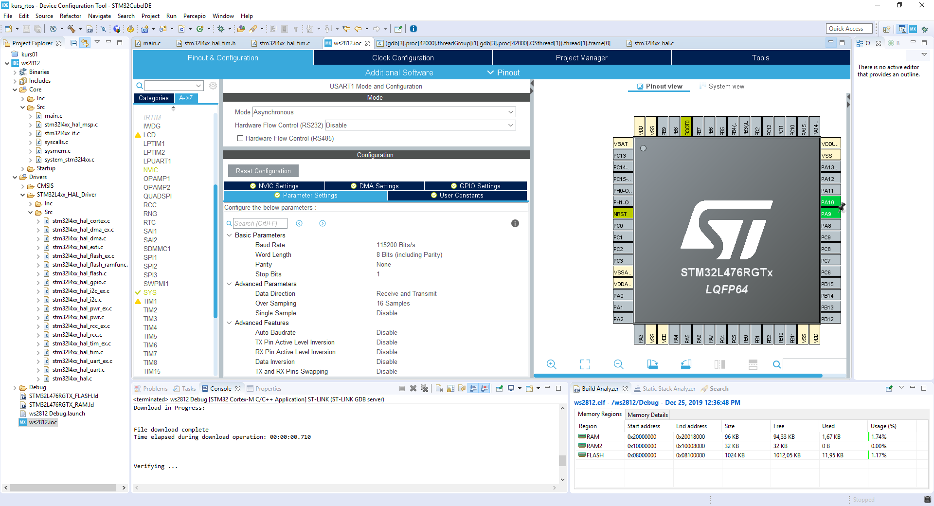Toggle pin PA10 on the chip

pyautogui.click(x=830, y=202)
